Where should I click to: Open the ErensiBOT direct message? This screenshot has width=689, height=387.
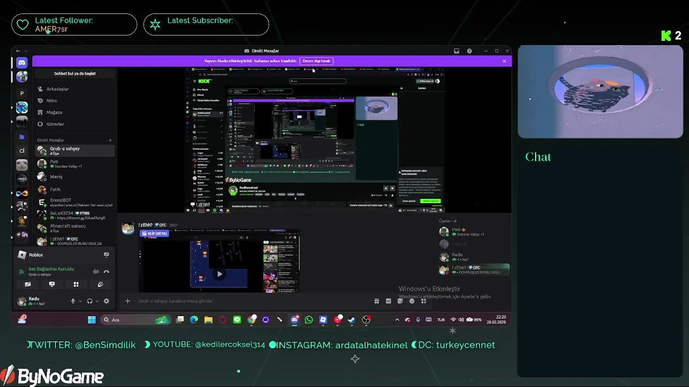(75, 203)
